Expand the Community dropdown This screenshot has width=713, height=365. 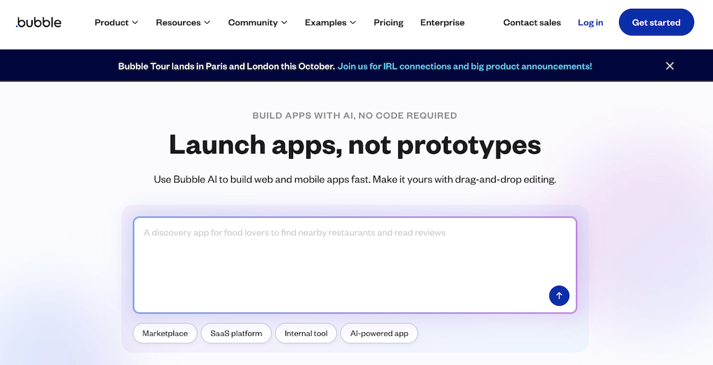point(258,22)
